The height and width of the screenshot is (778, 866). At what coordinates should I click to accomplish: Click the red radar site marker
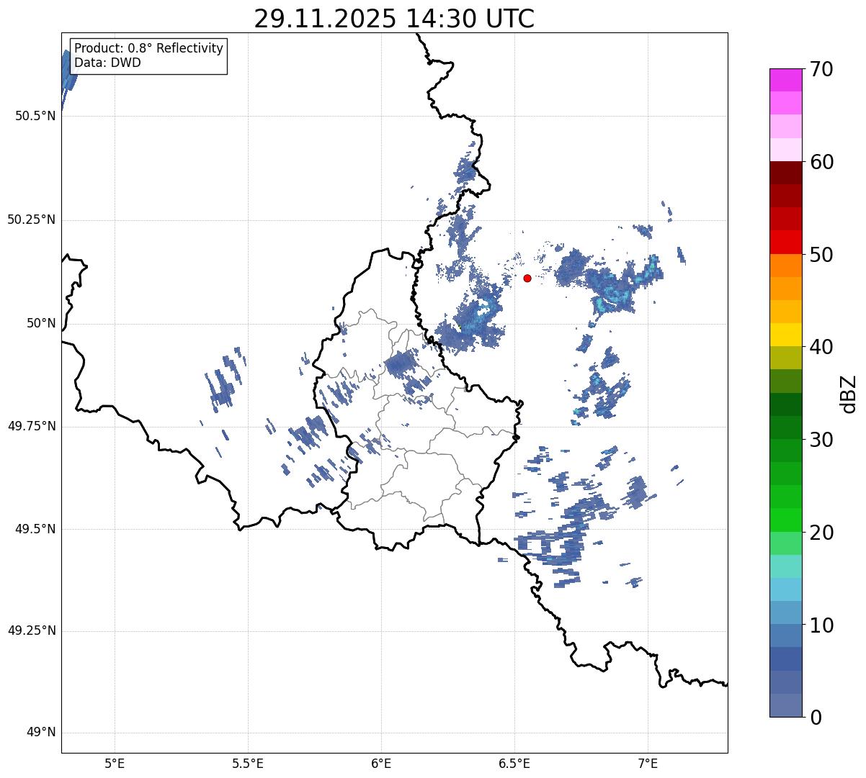tap(527, 278)
